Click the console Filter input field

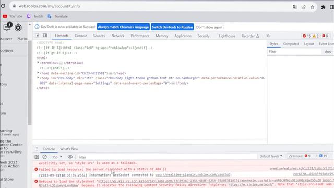[167, 157]
